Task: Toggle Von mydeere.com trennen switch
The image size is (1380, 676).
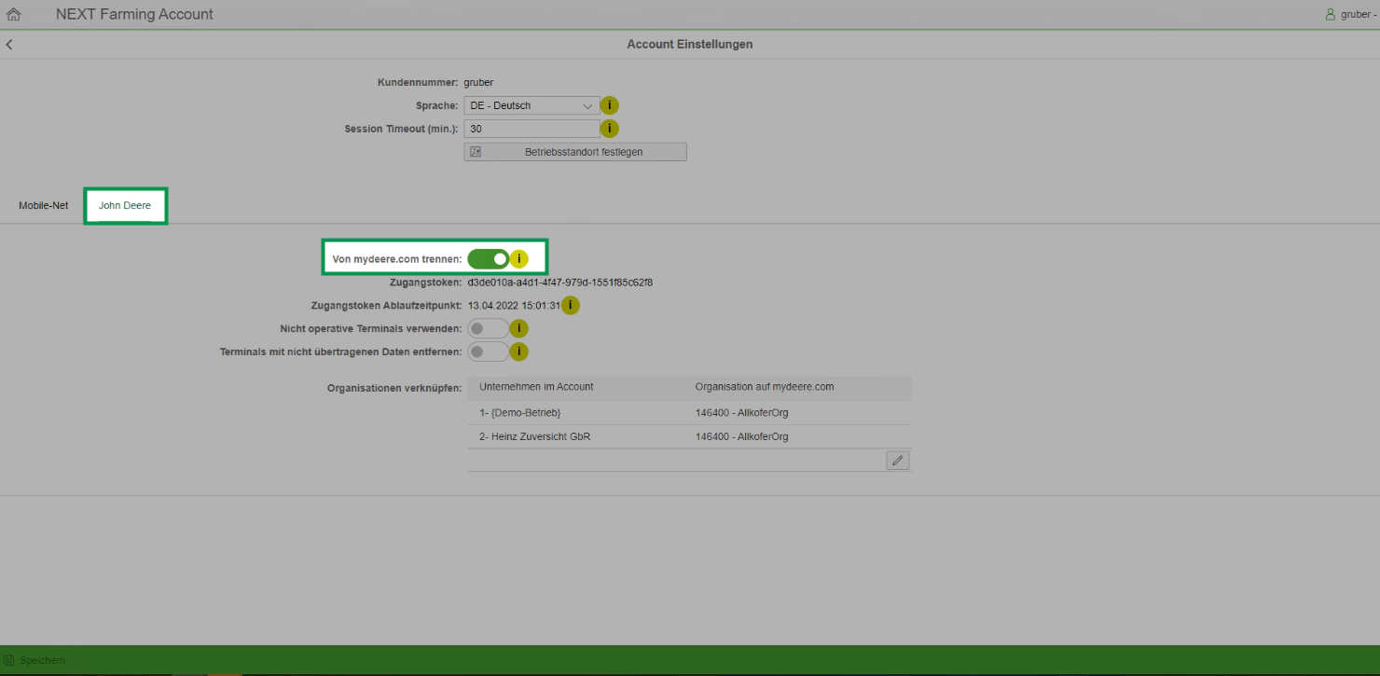Action: tap(489, 258)
